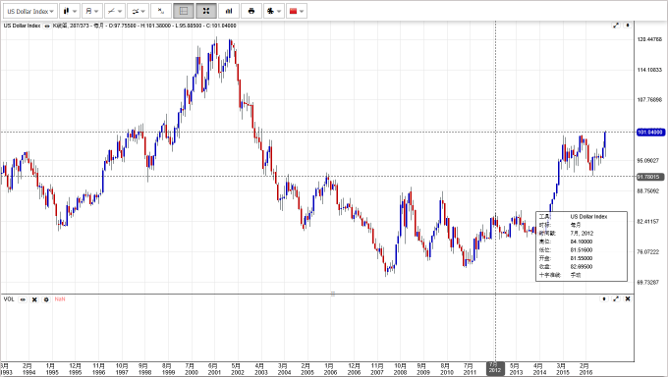Click the 4月 2014 time axis label
This screenshot has height=377, width=668.
coord(539,369)
